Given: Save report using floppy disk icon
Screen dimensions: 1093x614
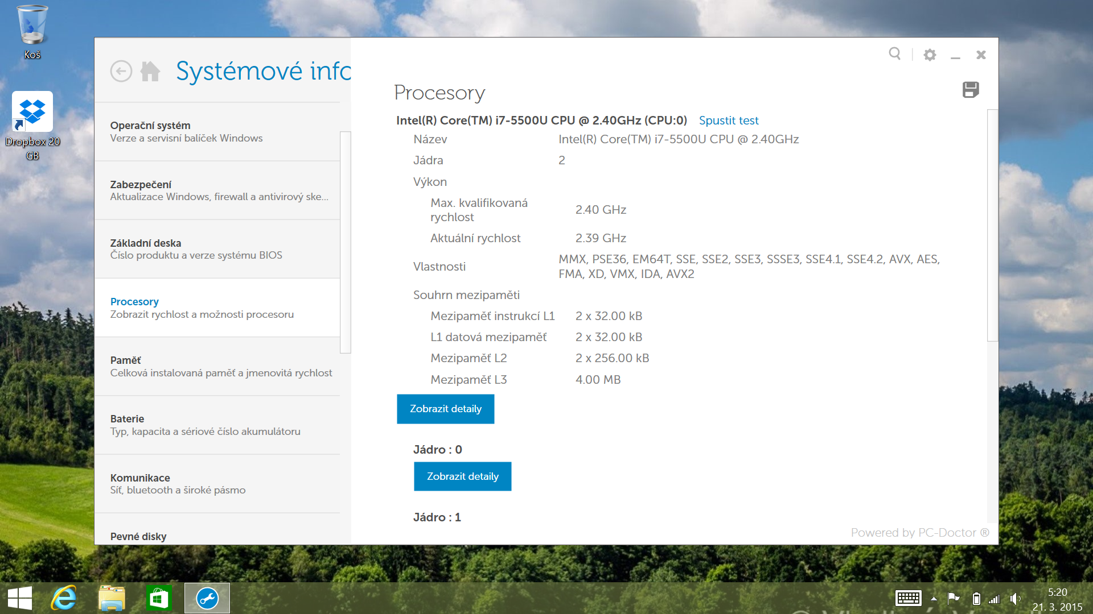Looking at the screenshot, I should click(x=971, y=90).
